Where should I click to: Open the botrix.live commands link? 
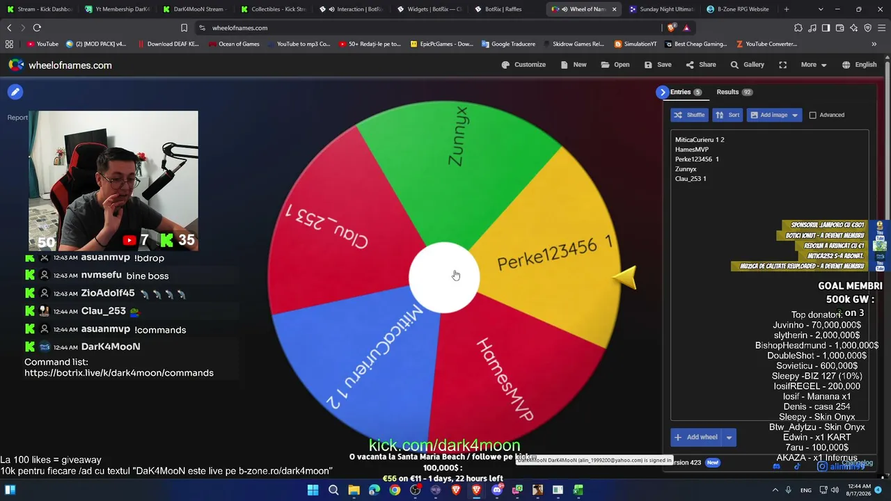(x=119, y=373)
